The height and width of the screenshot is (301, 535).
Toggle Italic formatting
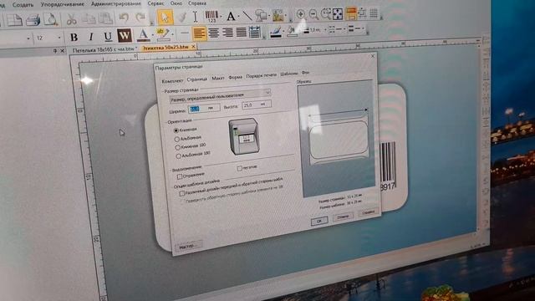point(91,37)
